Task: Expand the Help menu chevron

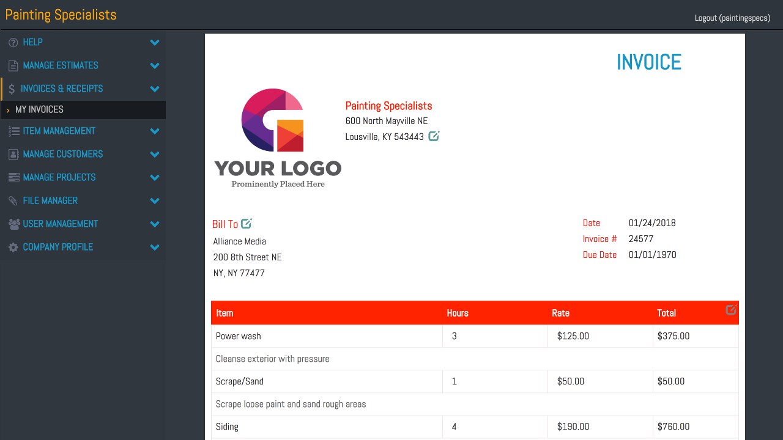Action: [x=155, y=42]
